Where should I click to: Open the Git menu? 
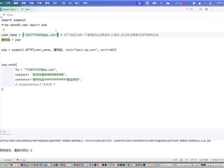pos(70,3)
